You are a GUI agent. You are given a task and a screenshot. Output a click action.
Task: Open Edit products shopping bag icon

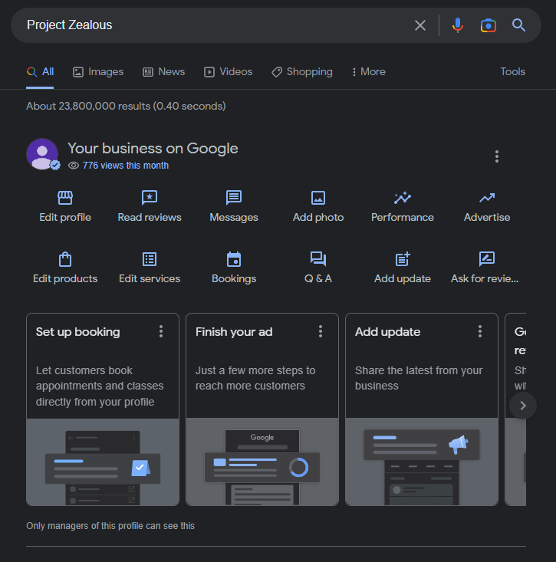pyautogui.click(x=65, y=259)
